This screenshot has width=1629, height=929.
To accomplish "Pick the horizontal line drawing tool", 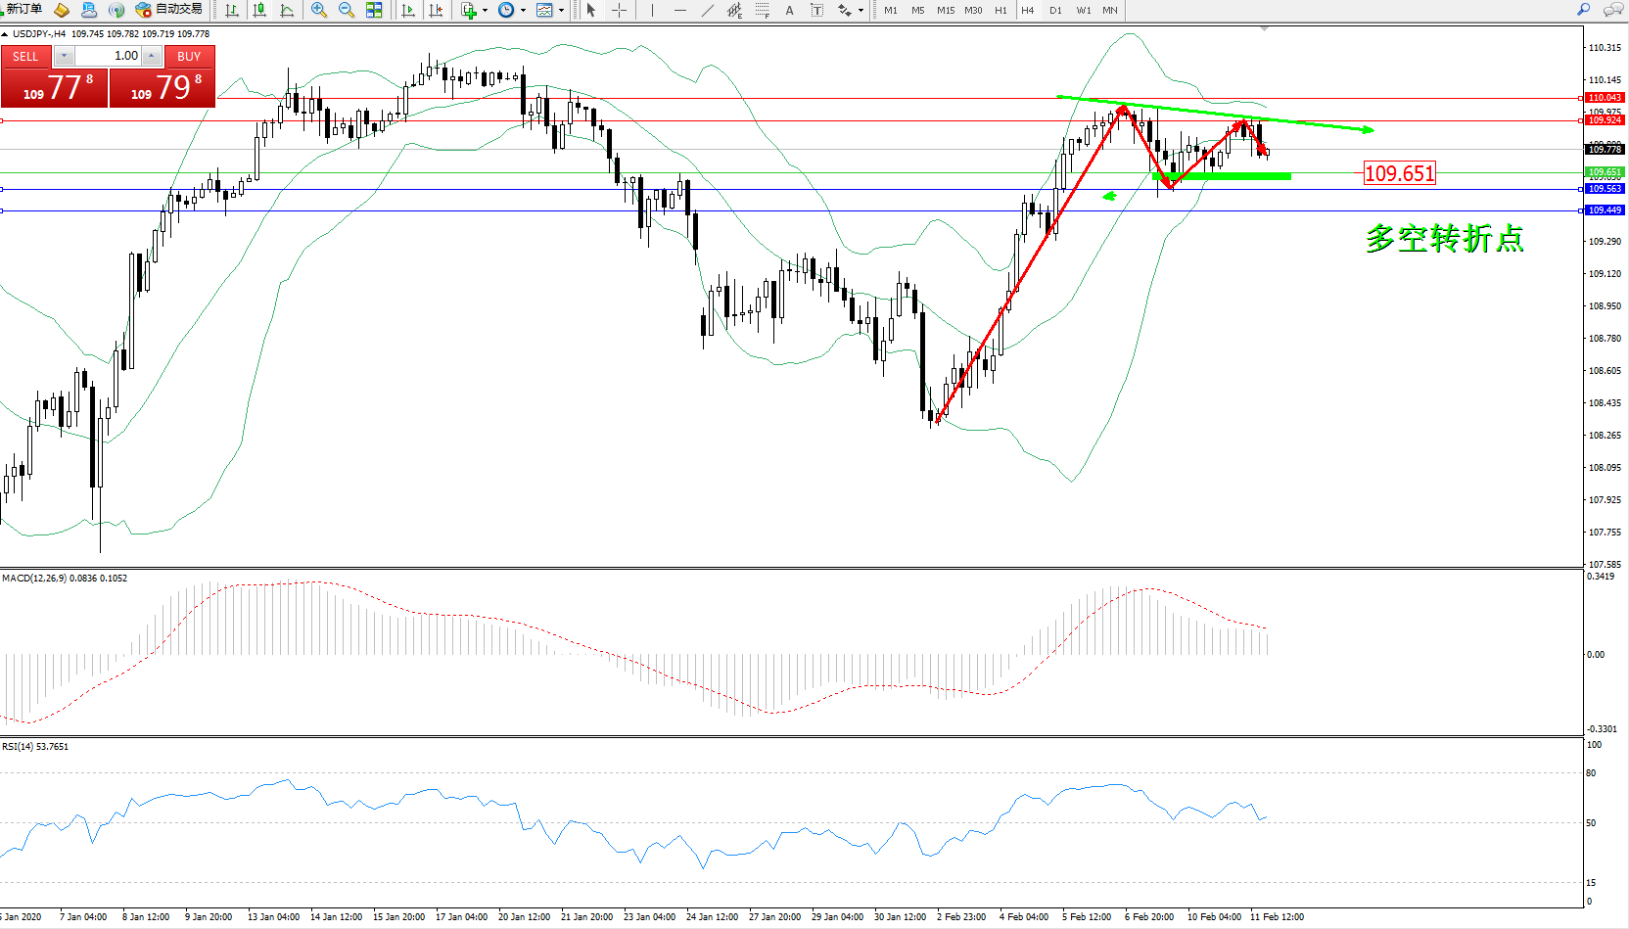I will click(679, 10).
